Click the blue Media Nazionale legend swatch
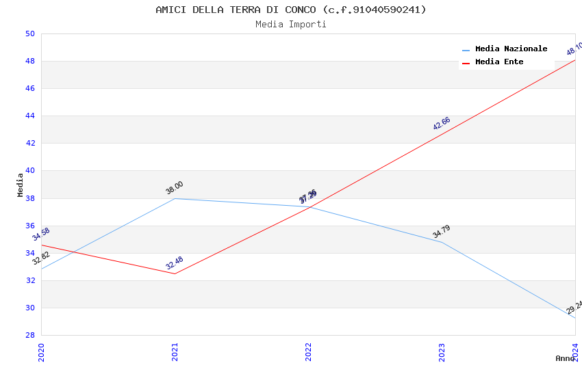Image resolution: width=582 pixels, height=376 pixels. pos(466,50)
